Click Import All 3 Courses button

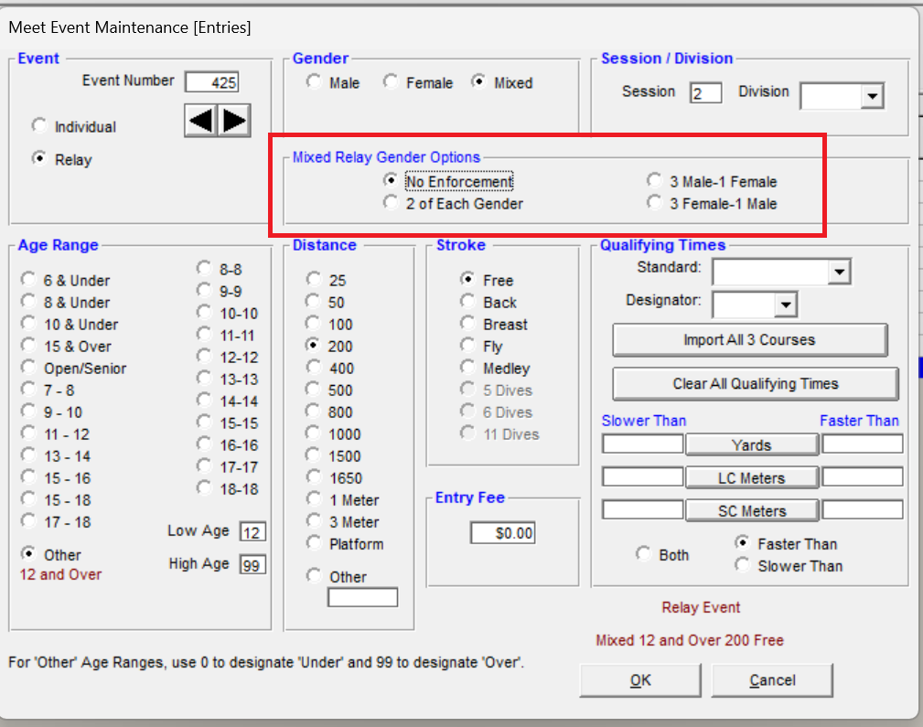pos(749,339)
